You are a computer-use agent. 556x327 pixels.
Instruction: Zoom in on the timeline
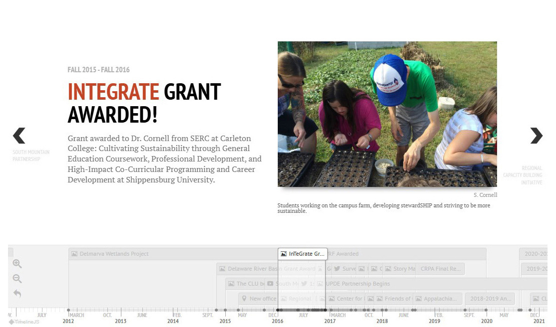pyautogui.click(x=17, y=264)
